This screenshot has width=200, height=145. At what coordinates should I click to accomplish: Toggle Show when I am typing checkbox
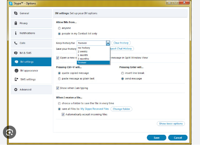[58, 88]
